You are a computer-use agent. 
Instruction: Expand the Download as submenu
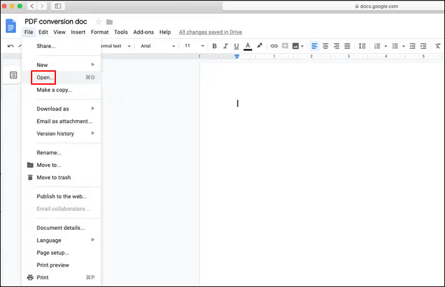click(x=61, y=108)
